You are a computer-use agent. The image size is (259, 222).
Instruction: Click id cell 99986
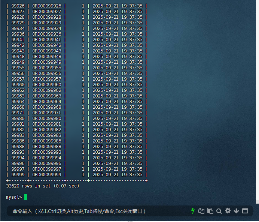point(18,141)
